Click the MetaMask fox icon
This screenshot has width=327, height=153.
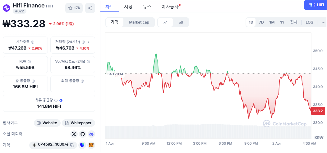(91, 145)
